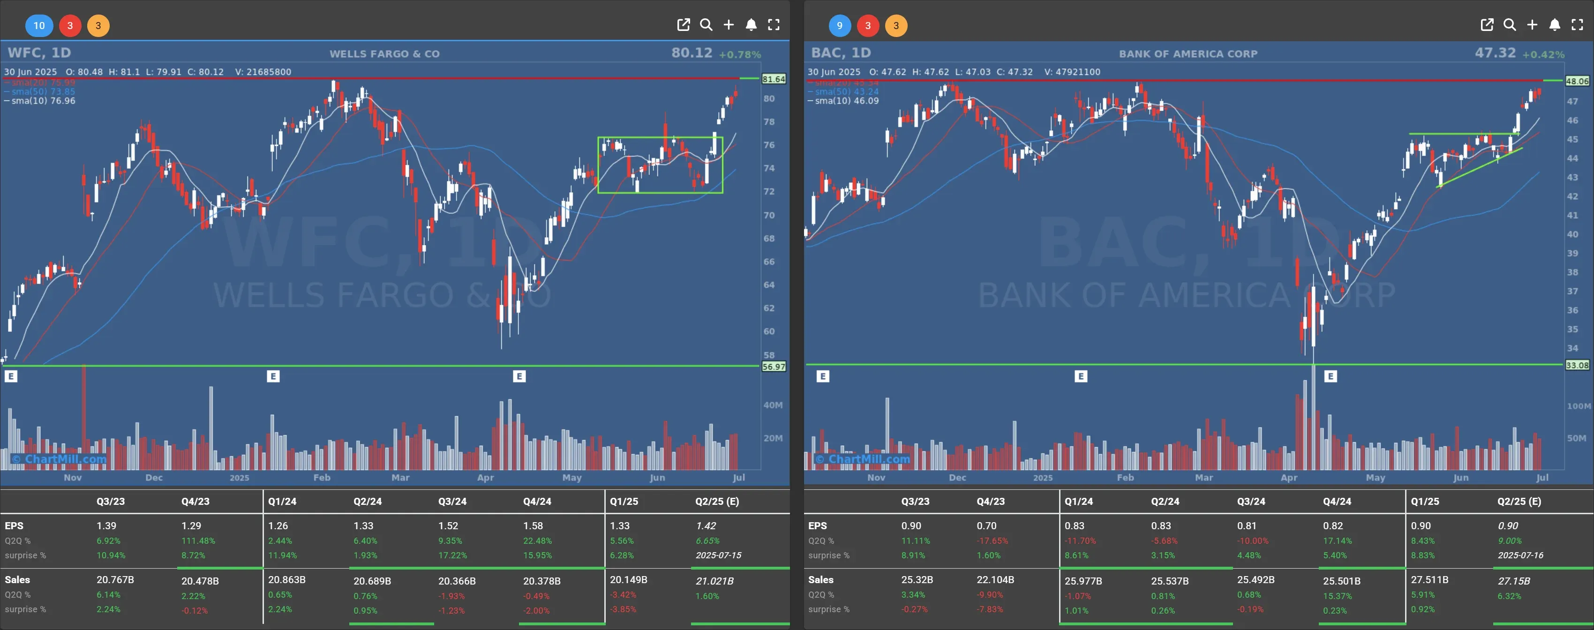Click WFC estimated EPS value 1.42

coord(706,525)
